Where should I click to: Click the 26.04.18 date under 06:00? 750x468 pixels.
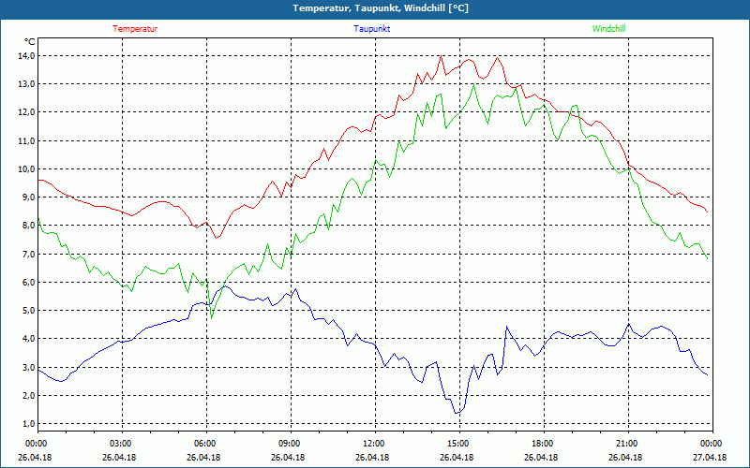pos(203,458)
